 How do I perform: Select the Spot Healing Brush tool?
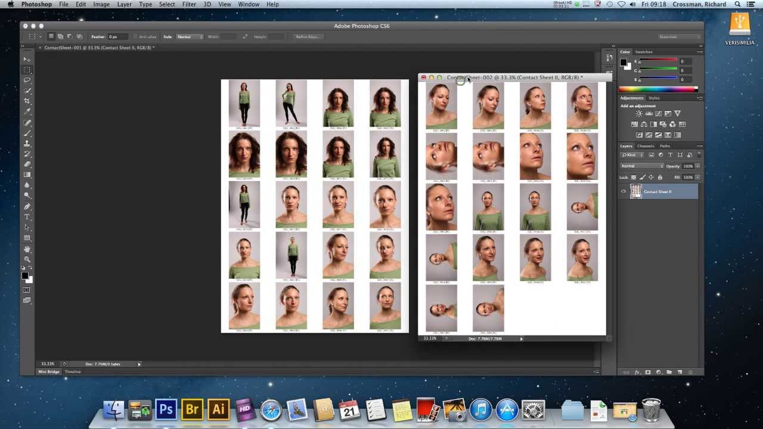click(27, 123)
